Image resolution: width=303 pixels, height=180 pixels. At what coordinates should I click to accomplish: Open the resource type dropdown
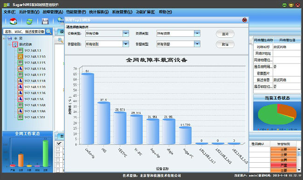tap(197, 34)
